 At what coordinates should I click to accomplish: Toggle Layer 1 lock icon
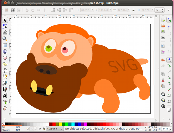click(x=44, y=129)
